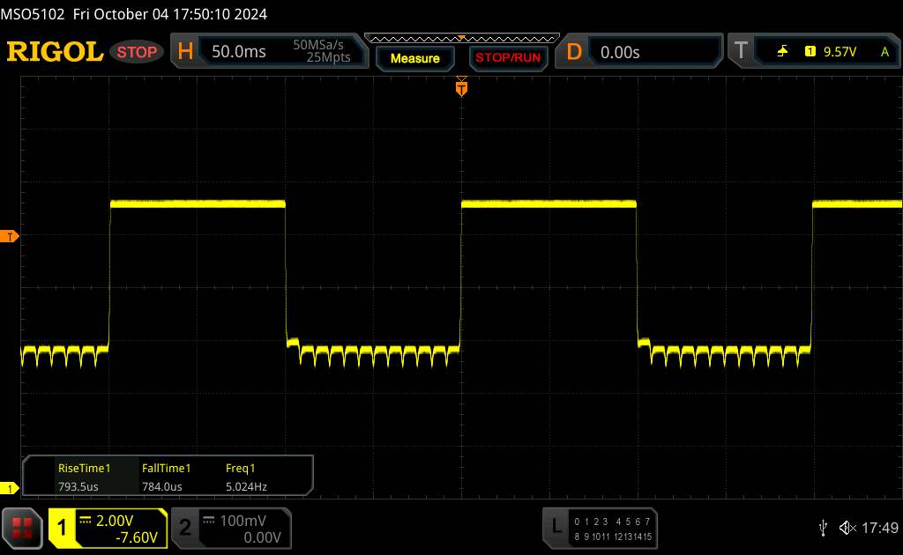
Task: Click the RIGOL logo
Action: click(55, 52)
